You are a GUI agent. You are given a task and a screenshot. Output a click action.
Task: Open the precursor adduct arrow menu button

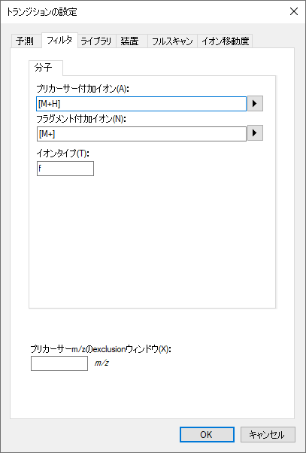click(x=255, y=104)
